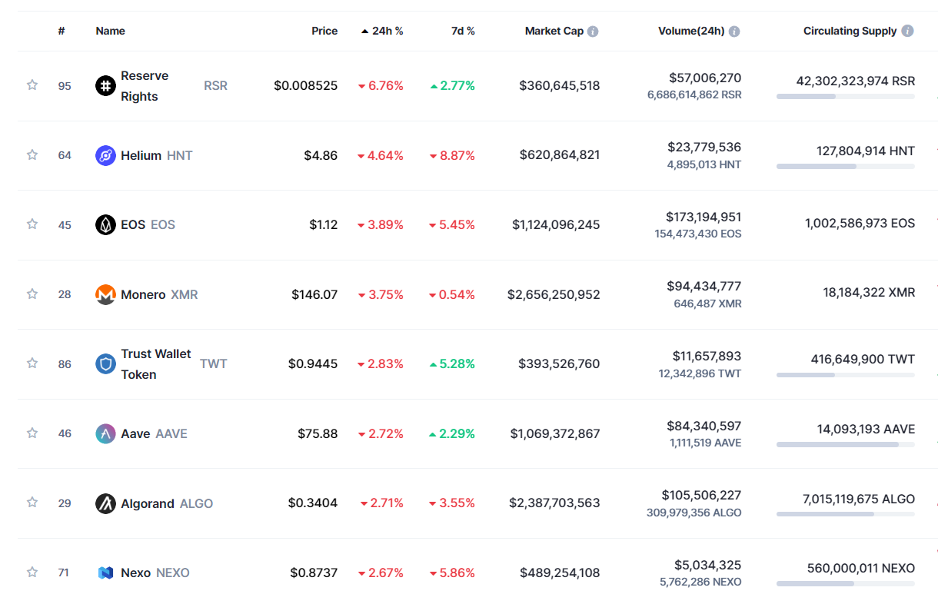The height and width of the screenshot is (604, 938).
Task: Toggle watchlist star for Monero
Action: point(32,294)
